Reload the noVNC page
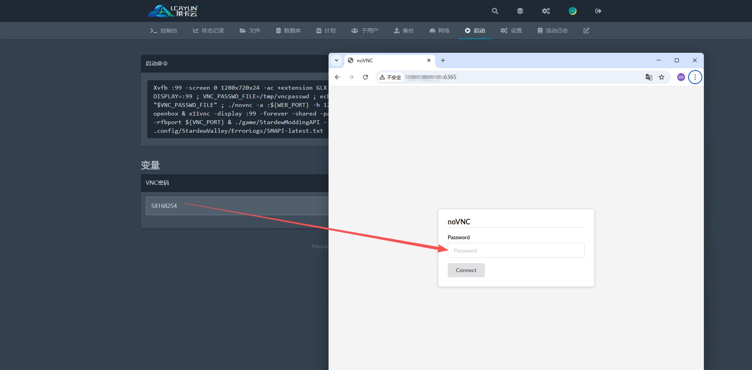Screen dimensions: 752x370 pos(365,77)
